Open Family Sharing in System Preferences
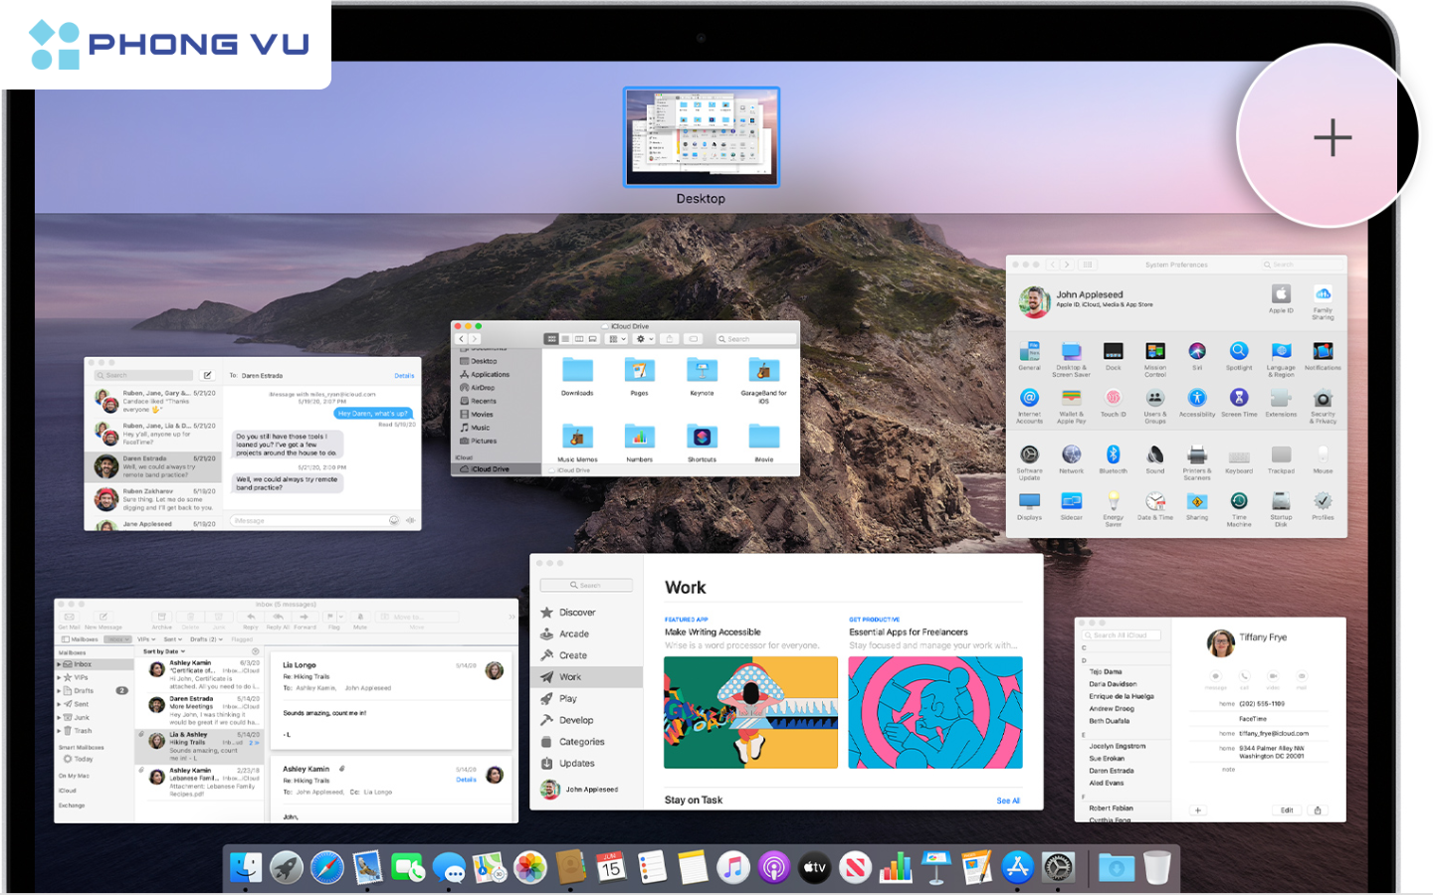Image resolution: width=1433 pixels, height=895 pixels. click(x=1323, y=301)
